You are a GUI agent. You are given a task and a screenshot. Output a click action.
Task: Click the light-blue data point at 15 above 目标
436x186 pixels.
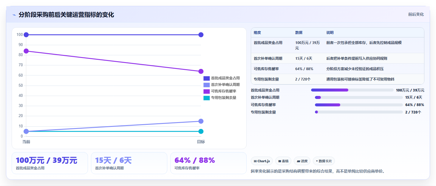click(201, 121)
